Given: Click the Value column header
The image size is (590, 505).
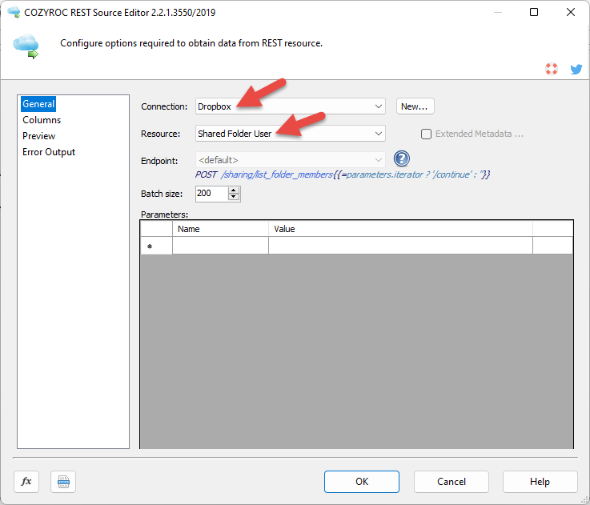Looking at the screenshot, I should (x=400, y=229).
